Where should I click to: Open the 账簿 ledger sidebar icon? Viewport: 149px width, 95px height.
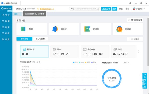(3, 21)
